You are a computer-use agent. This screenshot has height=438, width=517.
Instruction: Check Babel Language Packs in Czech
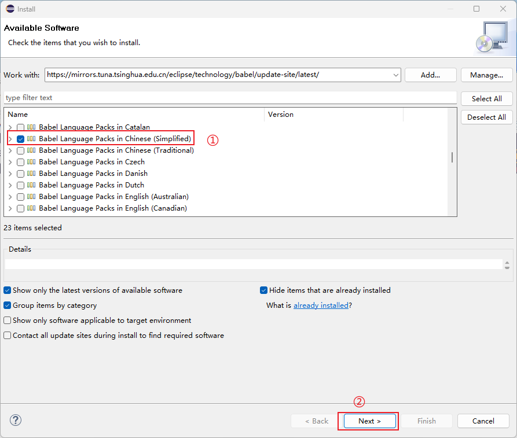20,162
